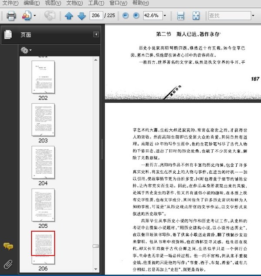Screen dimensions: 261x276
Task: Select page 204 thumbnail
Action: [43, 162]
